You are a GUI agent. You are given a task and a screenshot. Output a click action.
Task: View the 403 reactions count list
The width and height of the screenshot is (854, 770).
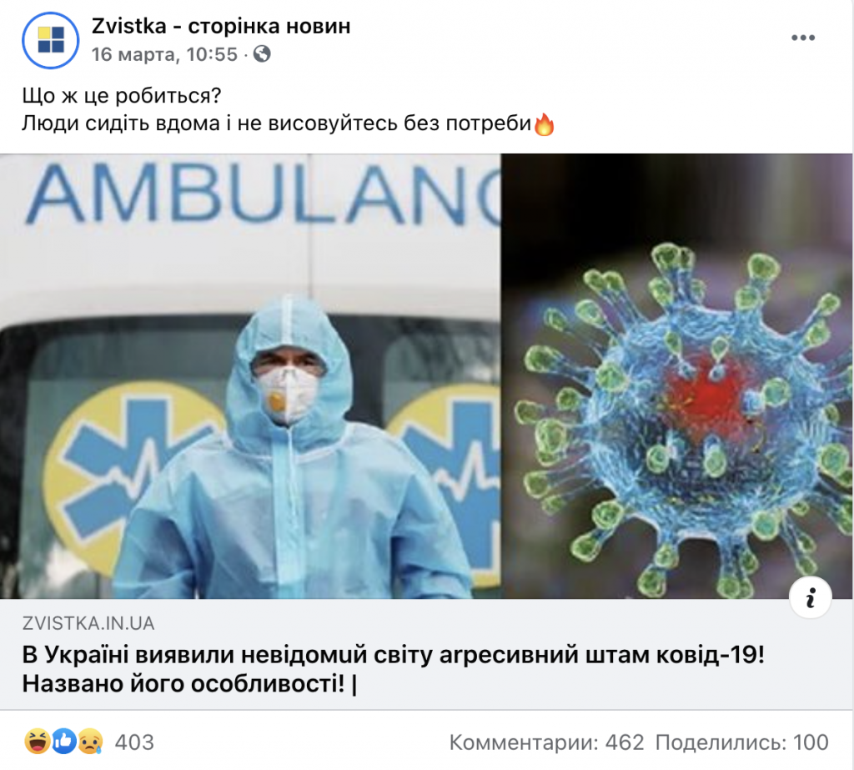pyautogui.click(x=134, y=742)
